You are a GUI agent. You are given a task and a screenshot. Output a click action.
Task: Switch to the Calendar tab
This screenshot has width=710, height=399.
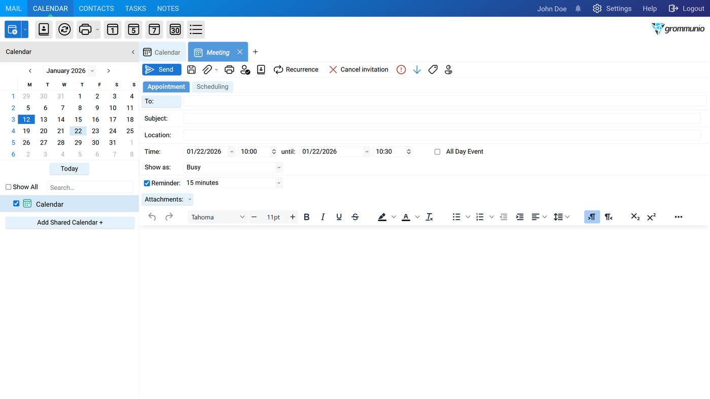pos(162,52)
